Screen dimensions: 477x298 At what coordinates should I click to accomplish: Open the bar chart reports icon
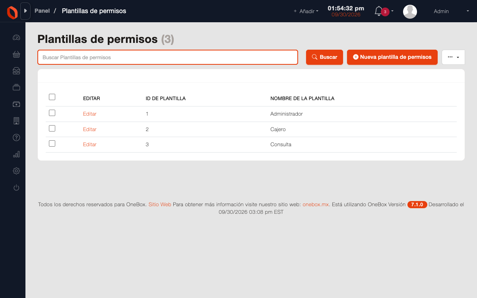click(x=16, y=154)
